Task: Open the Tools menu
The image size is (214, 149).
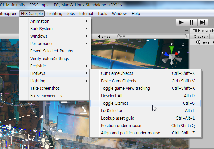Action: 102,14
